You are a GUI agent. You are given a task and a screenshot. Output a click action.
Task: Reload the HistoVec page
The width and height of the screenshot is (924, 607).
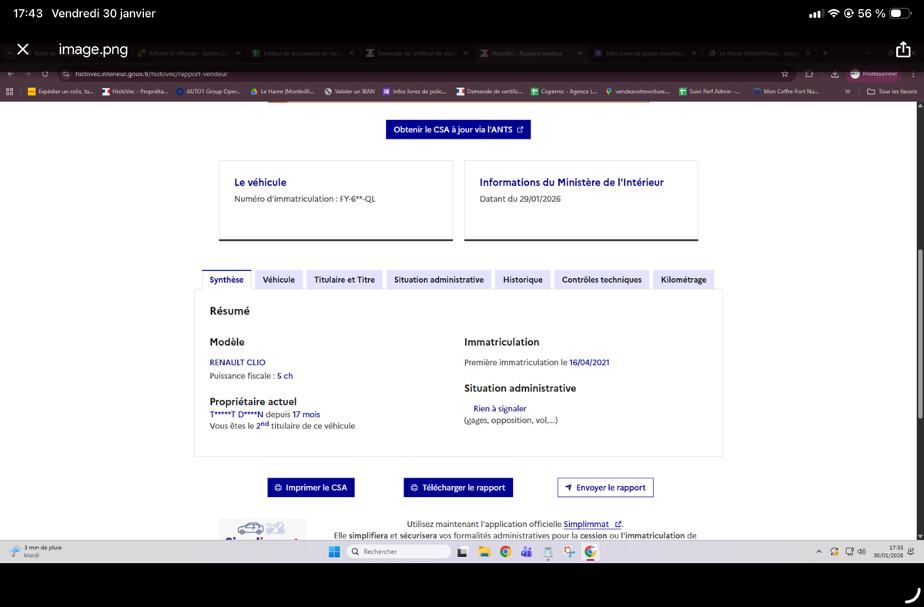(45, 74)
